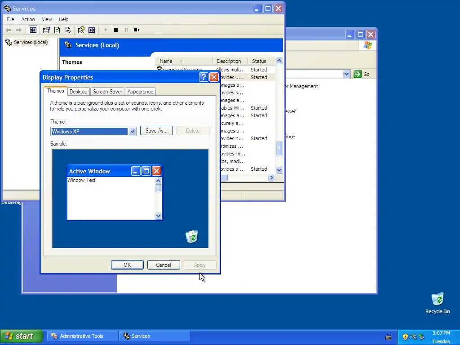Click the Recycle Bin icon in theme sample
The image size is (460, 345).
pos(192,236)
